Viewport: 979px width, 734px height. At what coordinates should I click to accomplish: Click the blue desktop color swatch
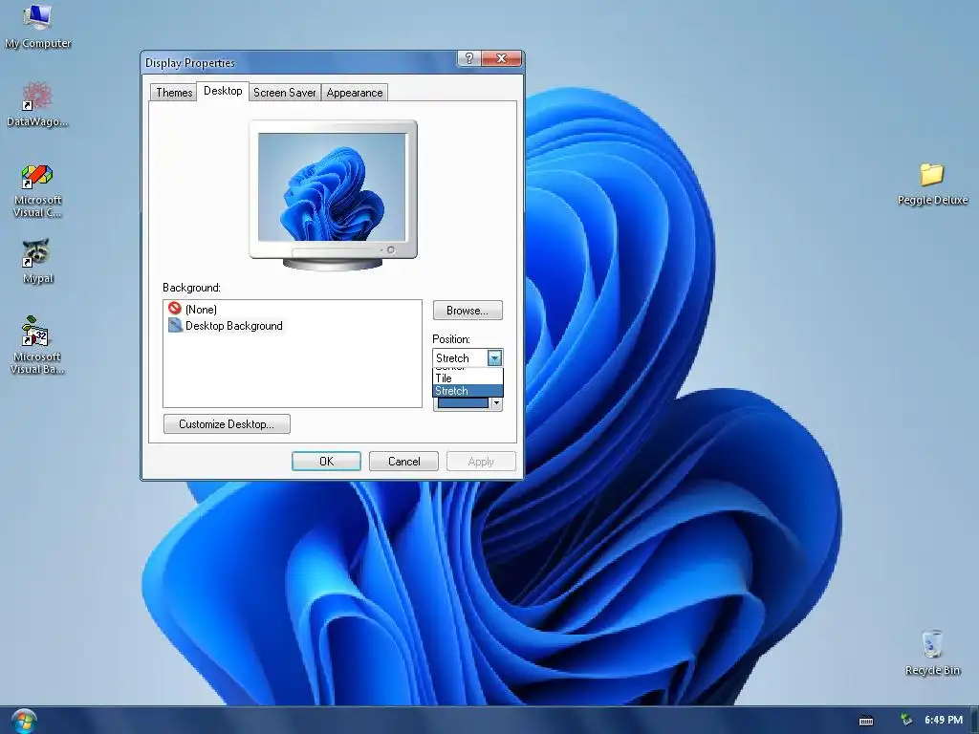click(x=463, y=403)
